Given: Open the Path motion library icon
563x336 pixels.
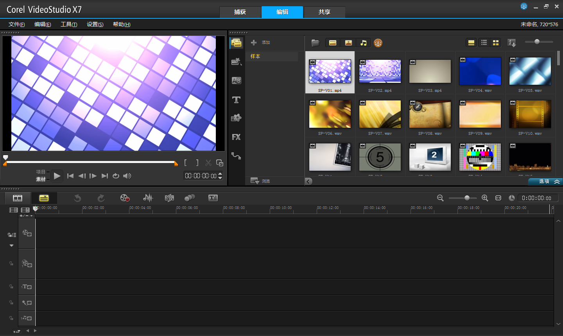Looking at the screenshot, I should click(236, 156).
